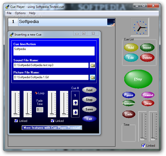
Task: Toggle Linked checkbox in main window
Action: 143,146
